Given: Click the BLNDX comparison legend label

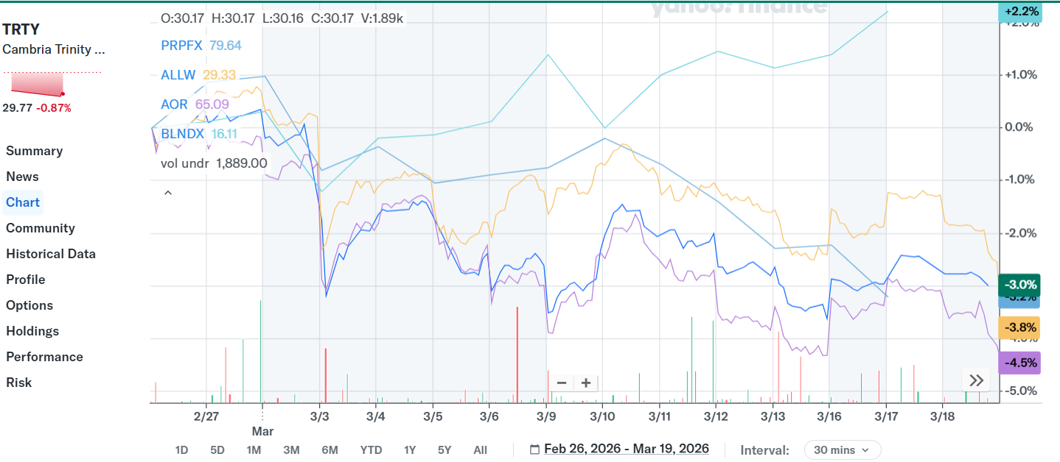Looking at the screenshot, I should point(183,134).
